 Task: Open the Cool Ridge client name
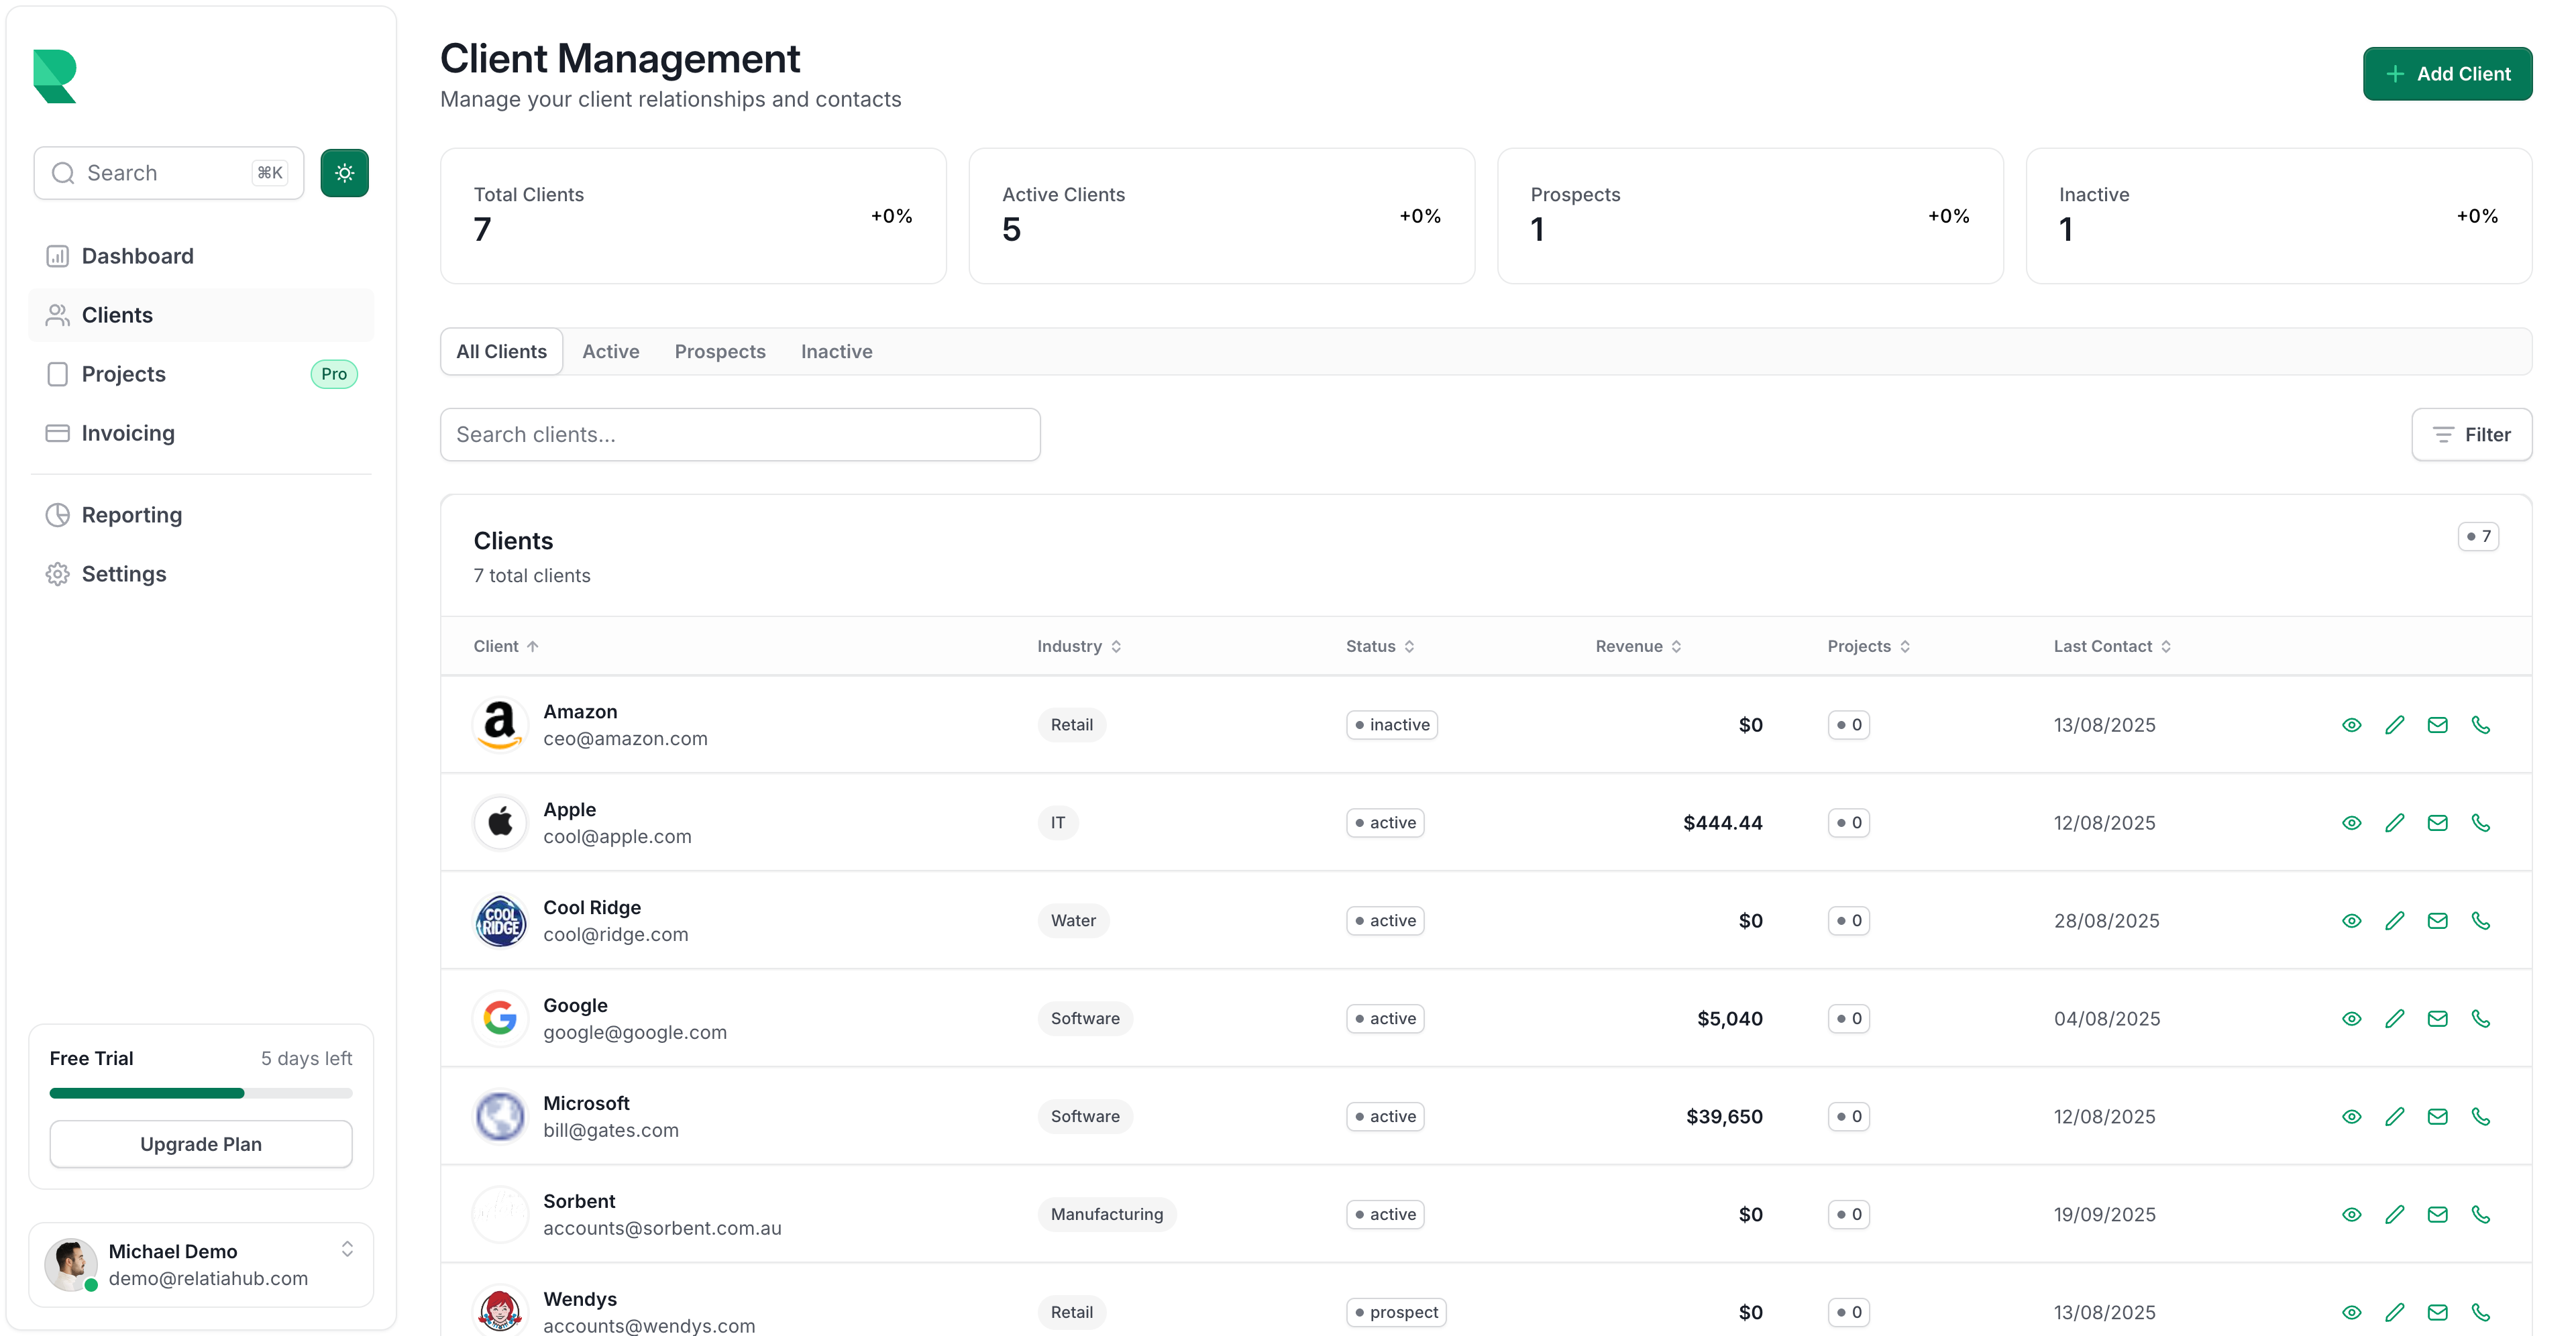click(592, 907)
